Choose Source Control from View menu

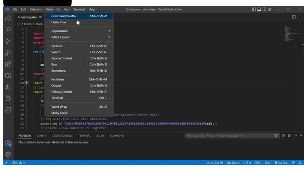point(79,58)
